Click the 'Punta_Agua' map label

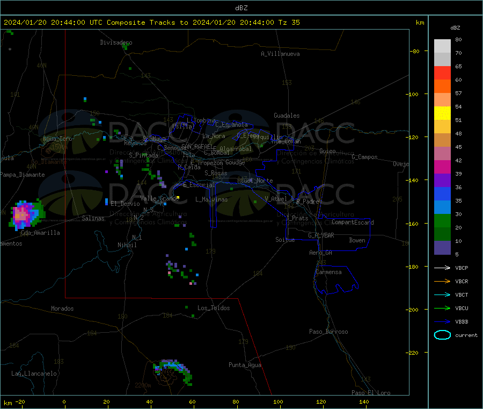point(245,365)
